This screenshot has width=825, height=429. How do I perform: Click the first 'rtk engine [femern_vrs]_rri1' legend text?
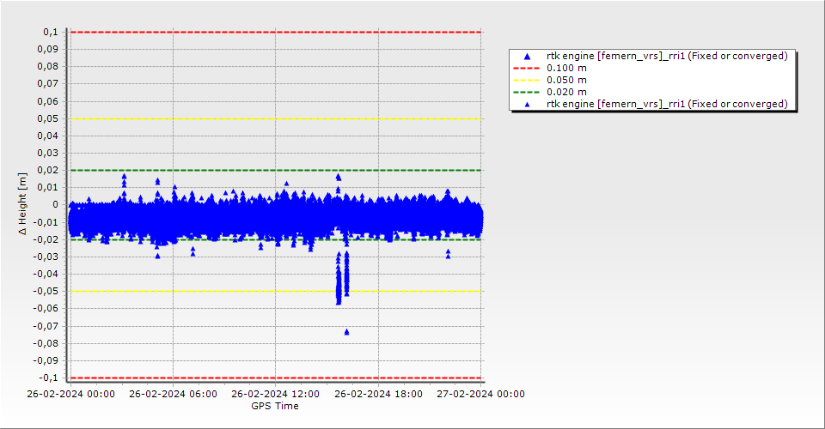click(x=667, y=57)
